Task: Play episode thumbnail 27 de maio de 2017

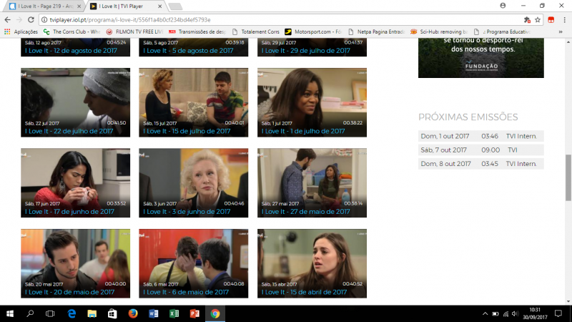Action: pos(312,182)
